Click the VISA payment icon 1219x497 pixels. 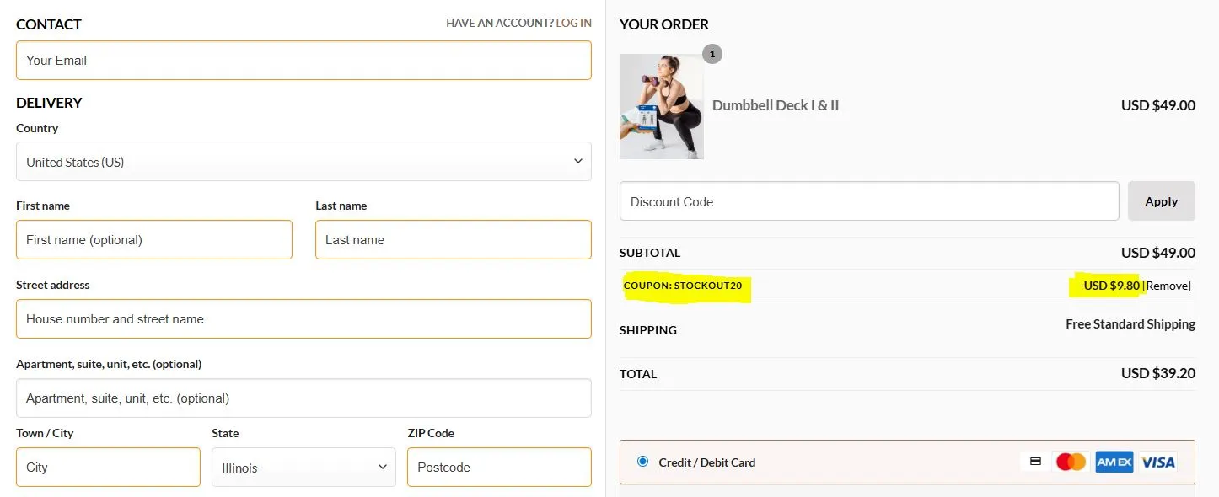click(x=1158, y=462)
